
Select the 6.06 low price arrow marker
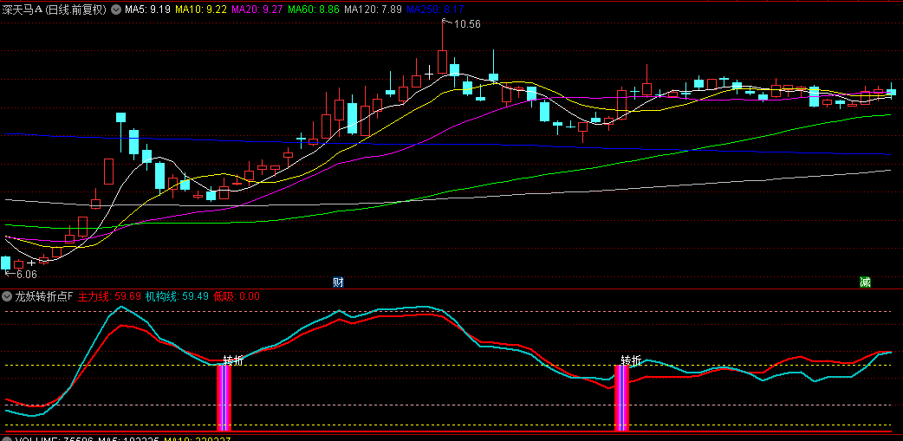(22, 274)
